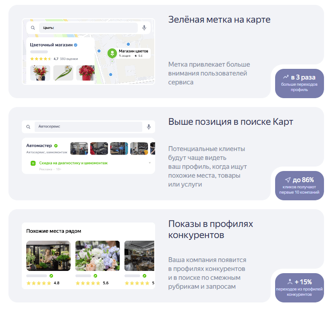Viewport: 332px width, 310px height.
Task: Click the в 3 раза больше переходов badge
Action: point(300,83)
